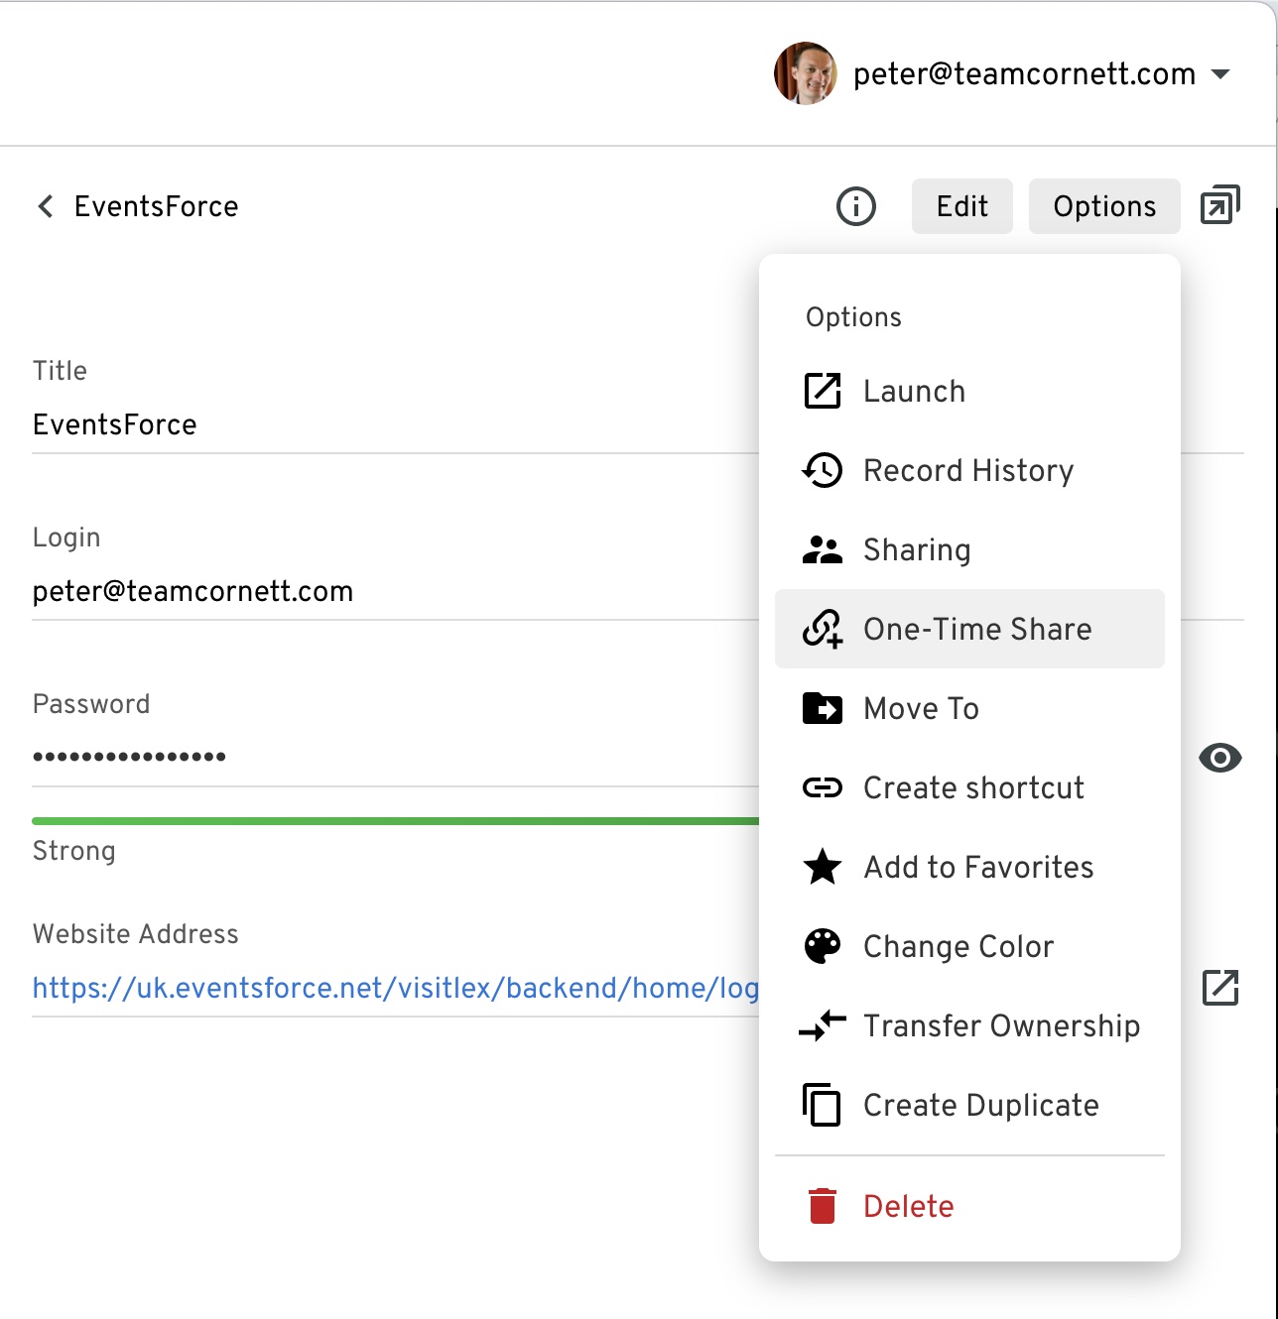The image size is (1278, 1319).
Task: Click the Record History clock icon
Action: tap(823, 470)
